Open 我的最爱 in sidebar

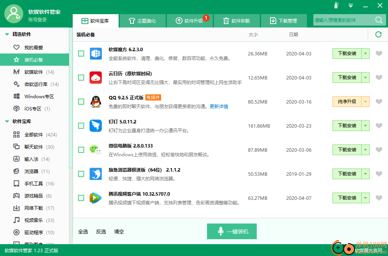[x=35, y=47]
